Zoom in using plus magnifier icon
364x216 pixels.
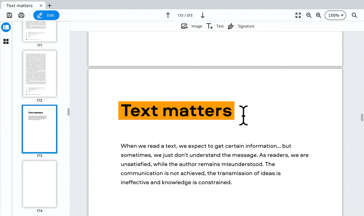coord(318,15)
